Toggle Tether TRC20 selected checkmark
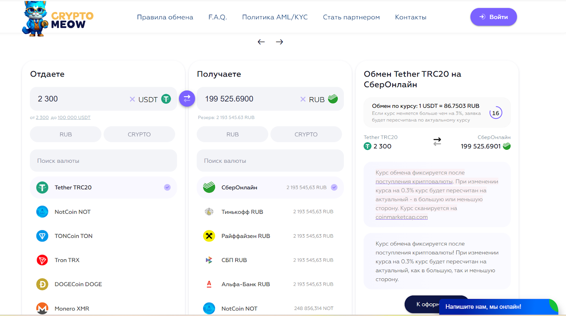The width and height of the screenshot is (566, 316). [167, 187]
